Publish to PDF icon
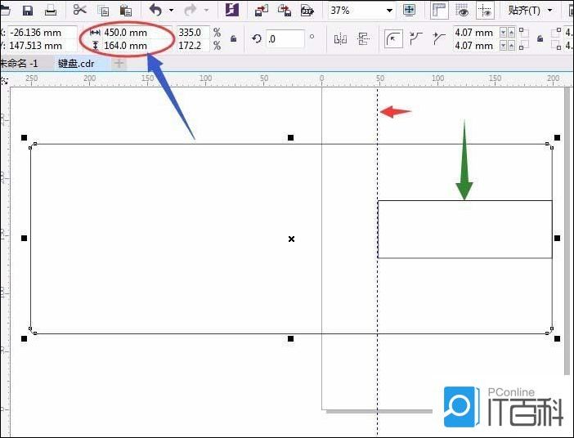574x438 pixels. click(307, 11)
